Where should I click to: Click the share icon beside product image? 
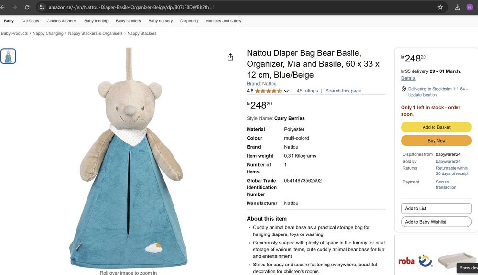pos(230,57)
